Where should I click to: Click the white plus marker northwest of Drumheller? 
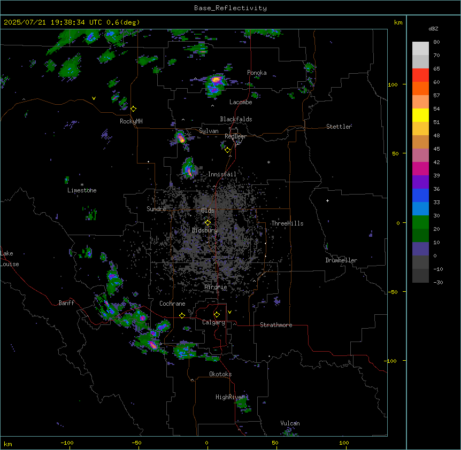coord(327,200)
